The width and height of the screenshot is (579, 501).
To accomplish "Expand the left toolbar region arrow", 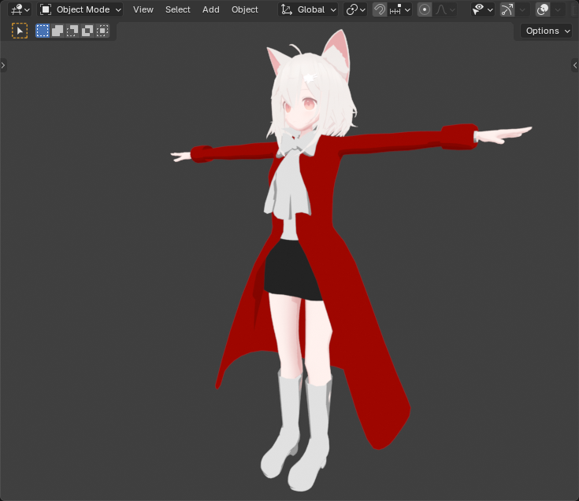I will click(3, 65).
